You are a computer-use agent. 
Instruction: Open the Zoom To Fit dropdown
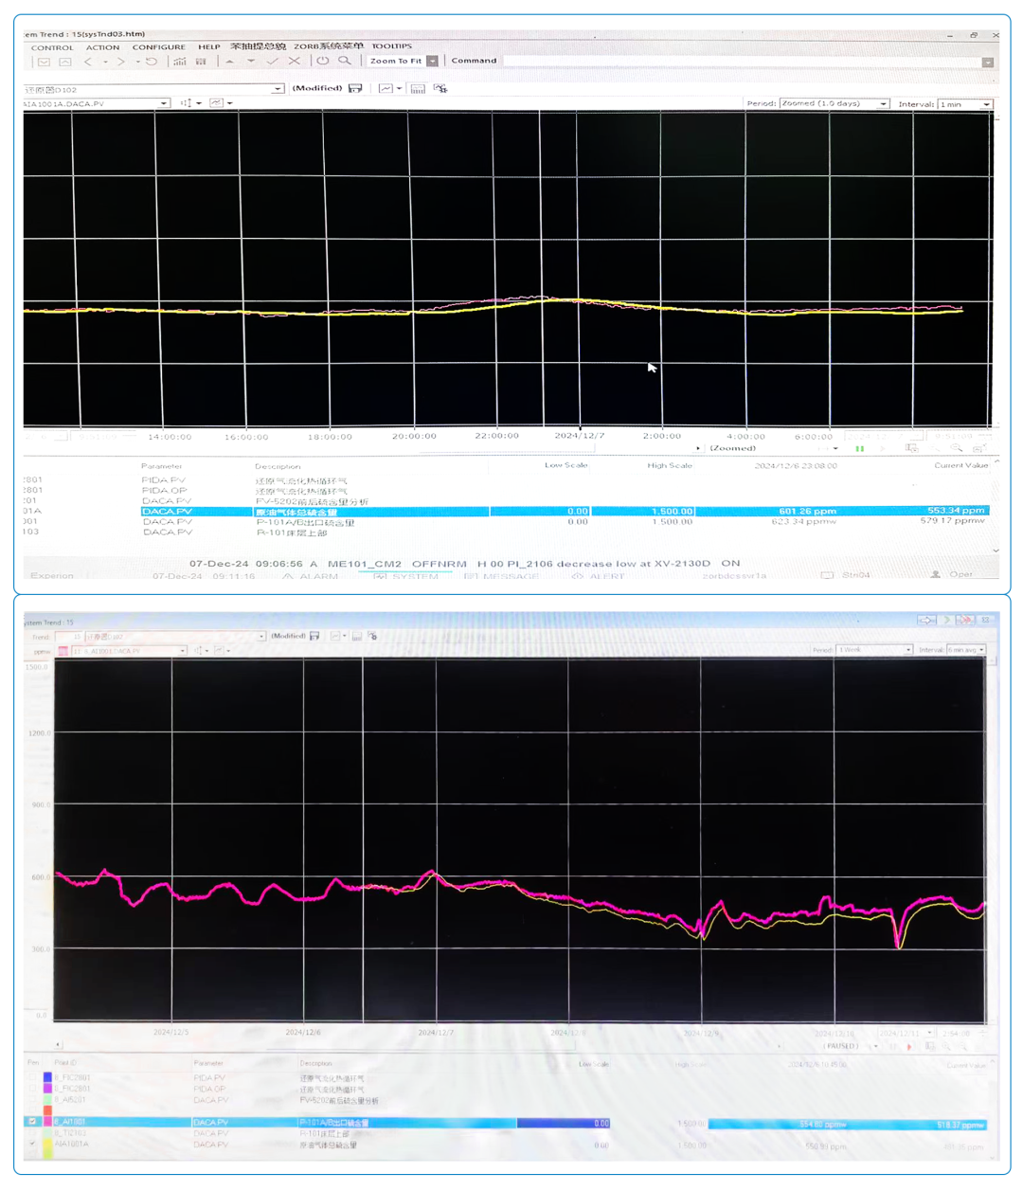coord(432,61)
